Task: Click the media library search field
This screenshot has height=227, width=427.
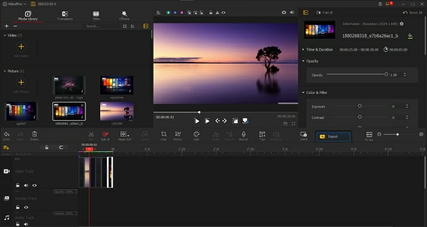Action: (101, 26)
